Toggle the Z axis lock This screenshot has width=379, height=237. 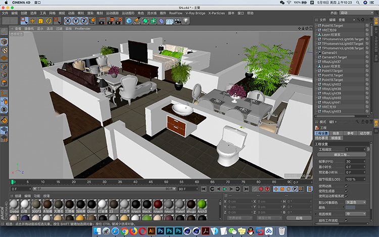tap(84, 21)
